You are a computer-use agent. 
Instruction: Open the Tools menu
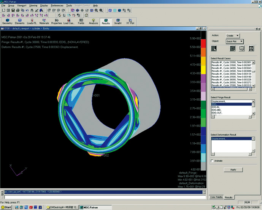point(69,5)
